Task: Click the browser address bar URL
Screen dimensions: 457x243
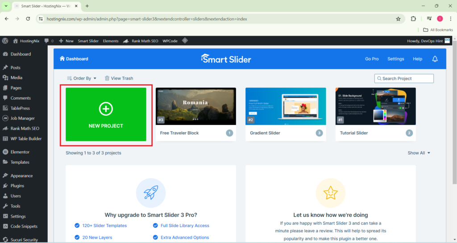Action: (x=147, y=19)
